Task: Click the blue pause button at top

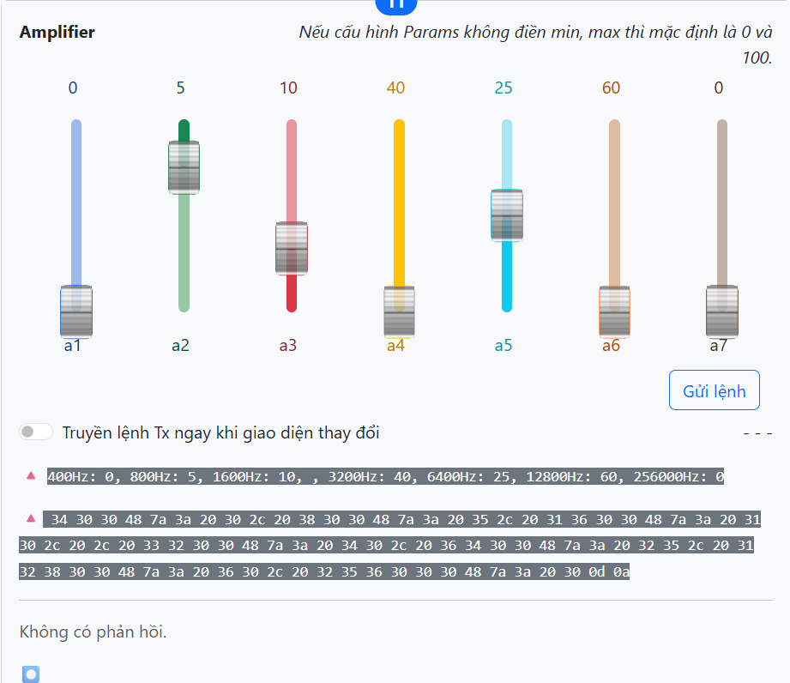Action: (x=396, y=4)
